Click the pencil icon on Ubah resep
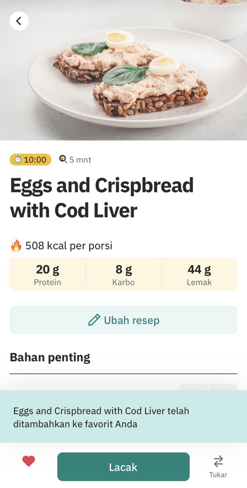Viewport: 247px width, 488px height. 94,320
